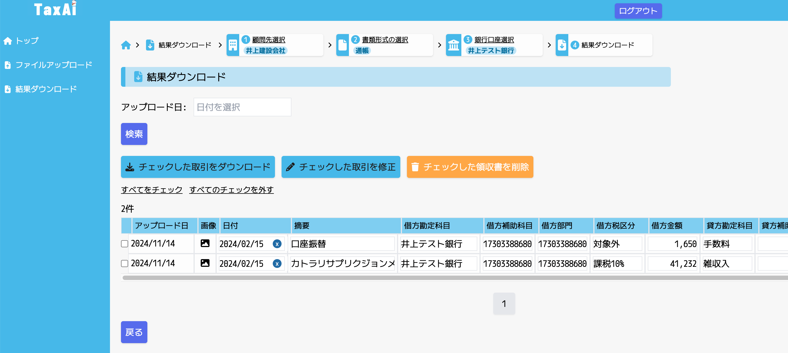This screenshot has width=788, height=353.
Task: Edit the 課税10% tax category field
Action: click(x=617, y=264)
